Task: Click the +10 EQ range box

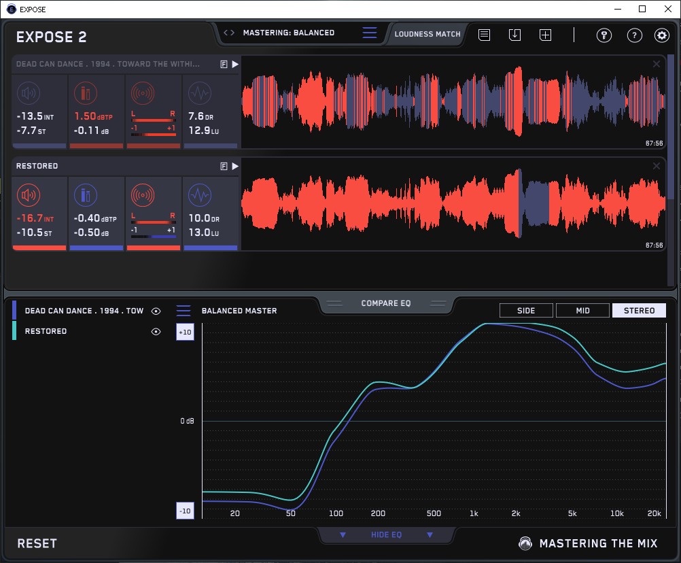Action: pyautogui.click(x=185, y=332)
